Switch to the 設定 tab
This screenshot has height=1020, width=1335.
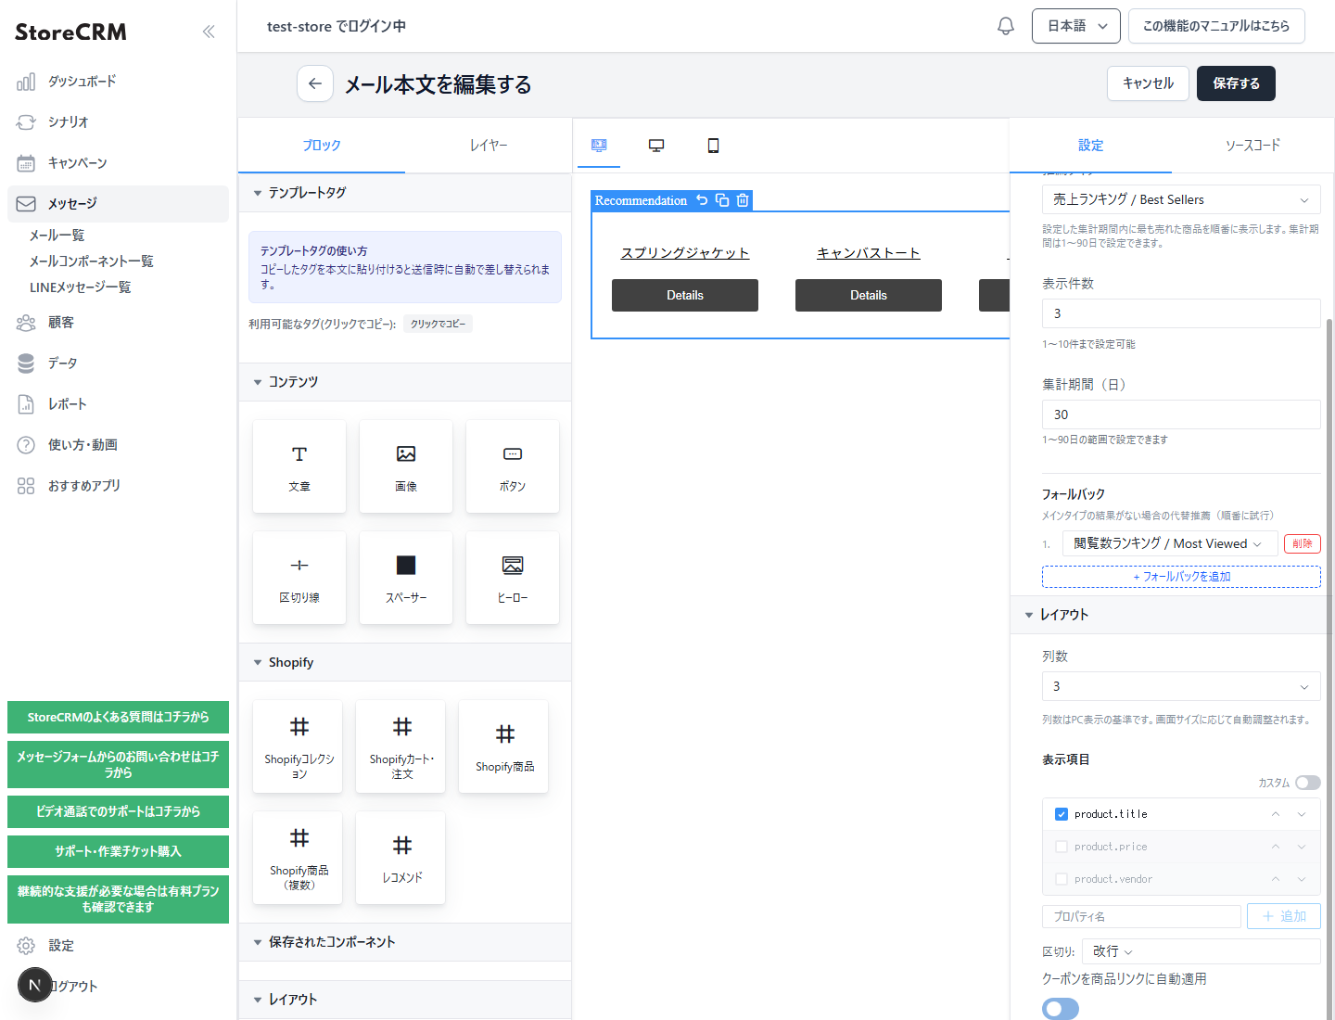(1091, 146)
